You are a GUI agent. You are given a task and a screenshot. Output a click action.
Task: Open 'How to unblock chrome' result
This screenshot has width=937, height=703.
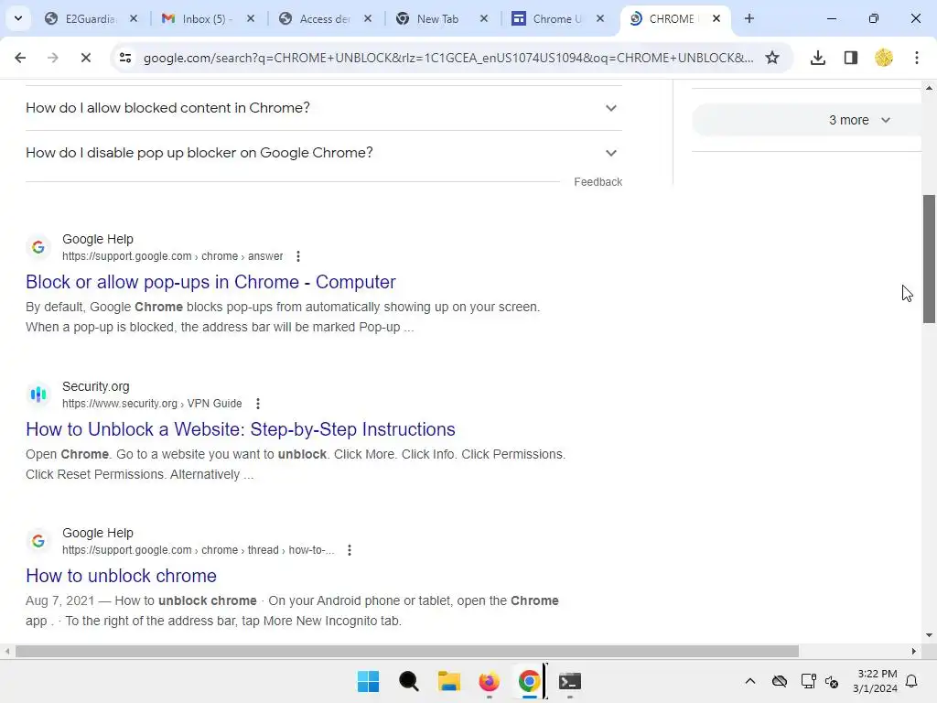(x=121, y=576)
